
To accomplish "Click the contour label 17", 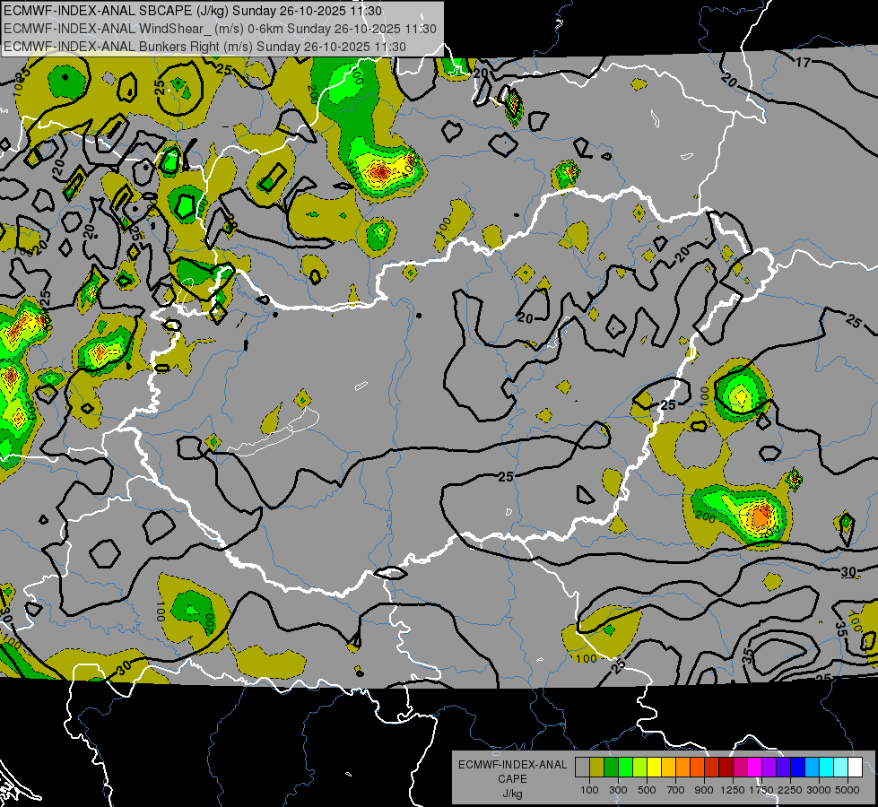I will coord(804,62).
